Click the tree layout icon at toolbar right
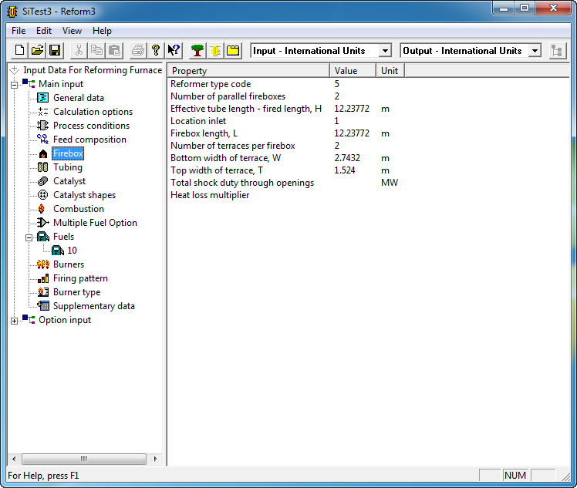Viewport: 577px width, 488px height. click(x=557, y=50)
